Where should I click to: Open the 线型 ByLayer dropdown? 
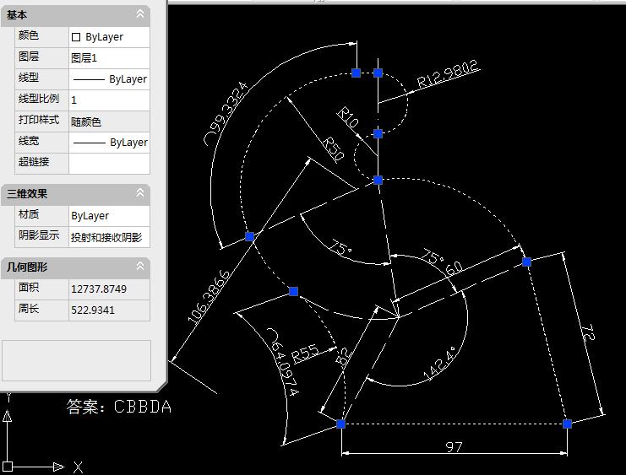[x=109, y=79]
